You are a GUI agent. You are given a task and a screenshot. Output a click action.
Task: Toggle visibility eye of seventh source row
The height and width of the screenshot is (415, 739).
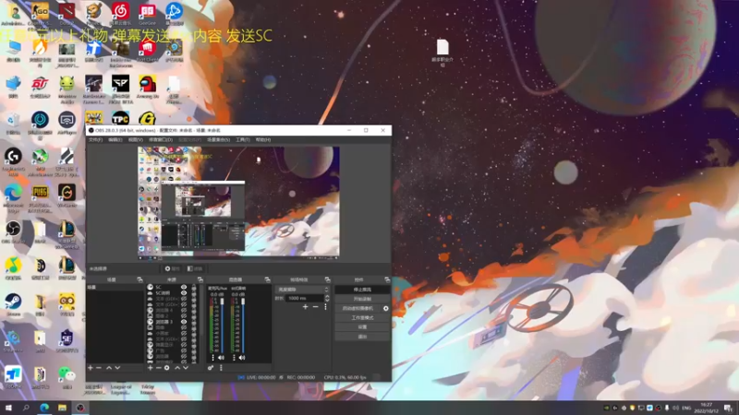tap(184, 322)
